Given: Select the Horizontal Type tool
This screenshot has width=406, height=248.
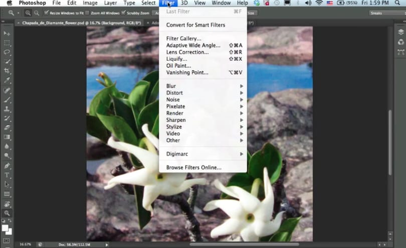Looking at the screenshot, I should pos(7,175).
